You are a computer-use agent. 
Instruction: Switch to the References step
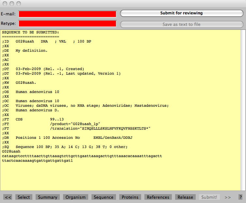pos(158,197)
